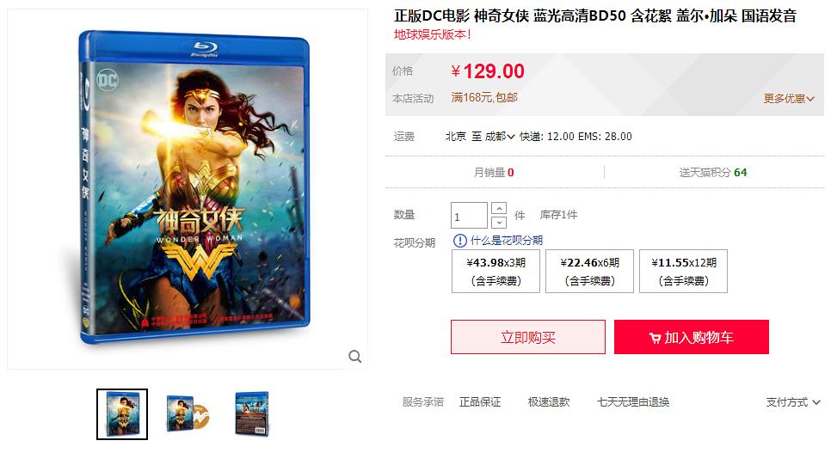Open the 成都 destination city dropdown
Screen dimensions: 831x453
click(x=500, y=137)
